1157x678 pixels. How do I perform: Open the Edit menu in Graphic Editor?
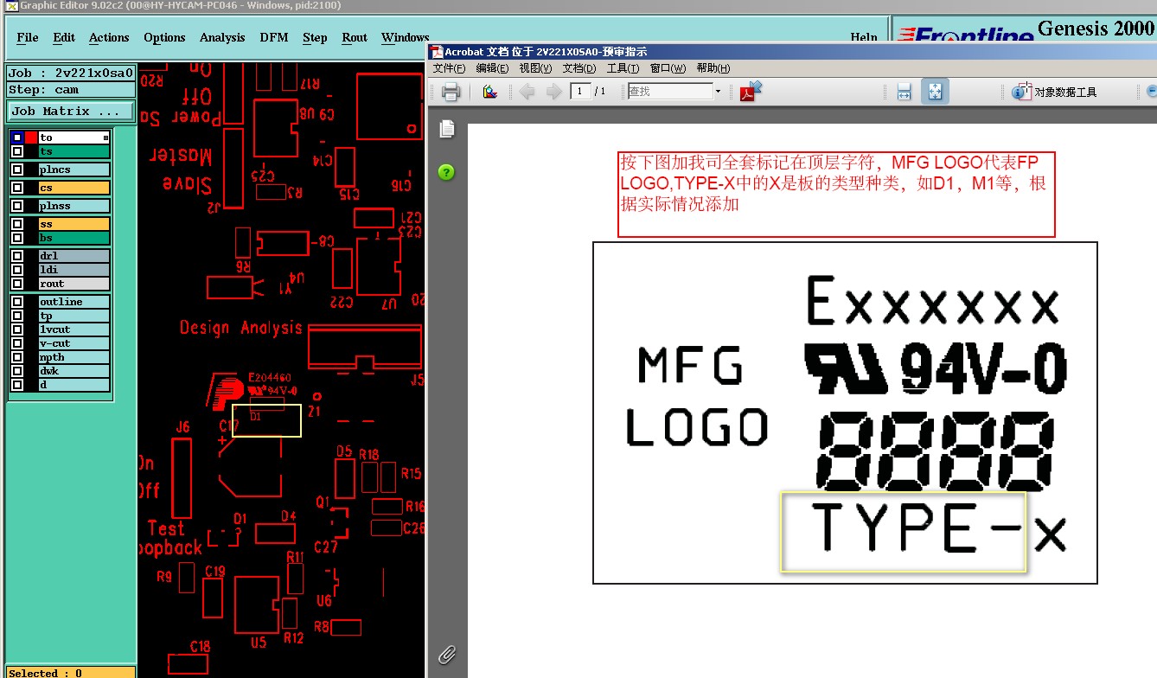tap(64, 37)
